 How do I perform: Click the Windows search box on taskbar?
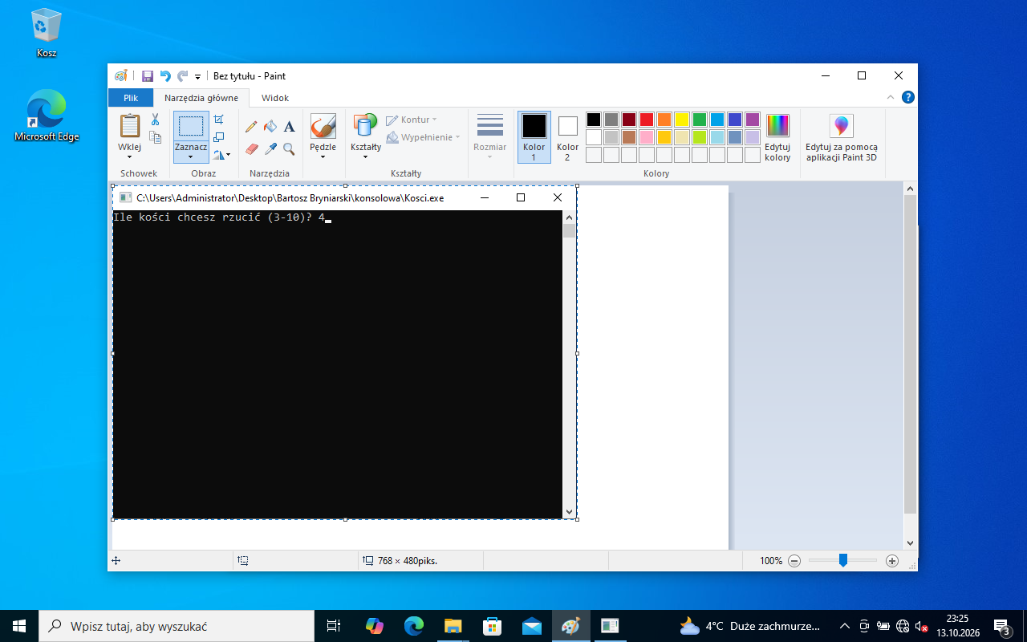pyautogui.click(x=177, y=626)
